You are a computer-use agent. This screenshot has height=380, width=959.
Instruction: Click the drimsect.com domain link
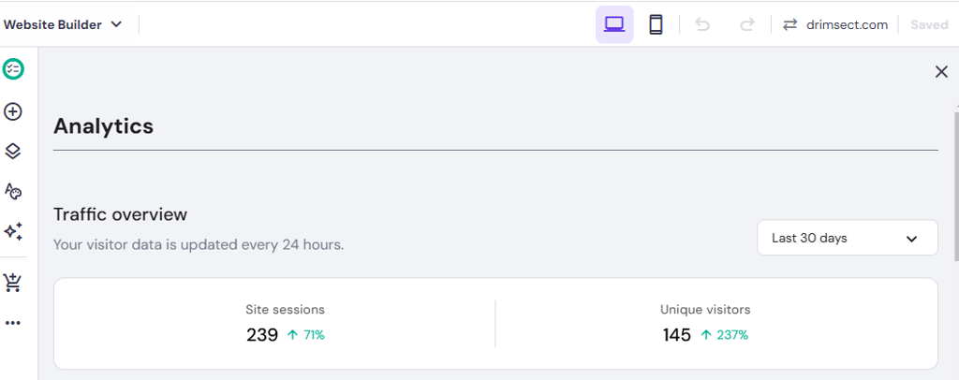point(847,24)
